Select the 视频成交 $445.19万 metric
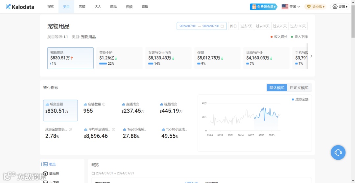The width and height of the screenshot is (355, 183). [171, 108]
